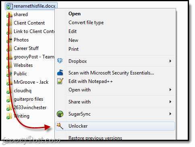Viewport: 195px width, 147px height.
Task: Click the Public folder icon
Action: click(x=9, y=74)
